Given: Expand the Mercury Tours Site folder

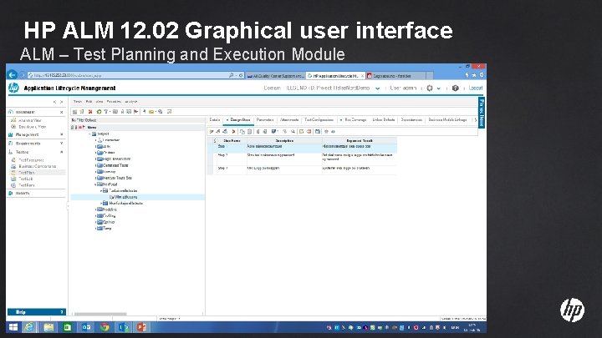Looking at the screenshot, I should click(95, 178).
